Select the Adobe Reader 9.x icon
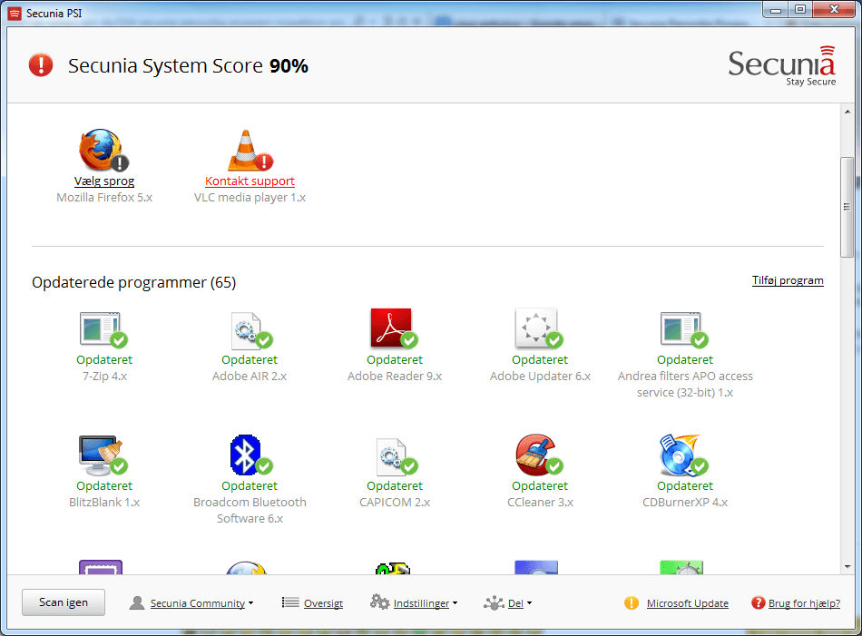Image resolution: width=862 pixels, height=636 pixels. click(x=392, y=328)
